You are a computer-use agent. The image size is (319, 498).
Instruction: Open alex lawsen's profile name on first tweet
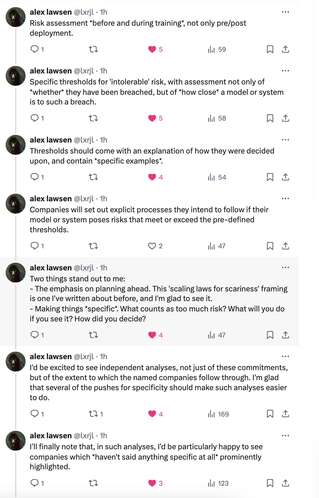click(x=51, y=12)
